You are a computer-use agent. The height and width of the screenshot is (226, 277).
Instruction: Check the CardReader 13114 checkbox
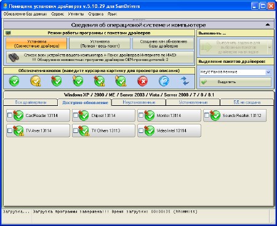coord(10,115)
